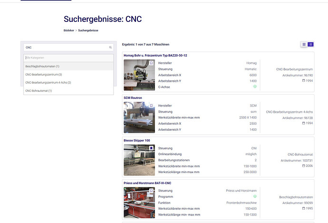Screen dimensions: 328x223
Task: Bookmark the SCM Routron machine
Action: click(x=151, y=106)
